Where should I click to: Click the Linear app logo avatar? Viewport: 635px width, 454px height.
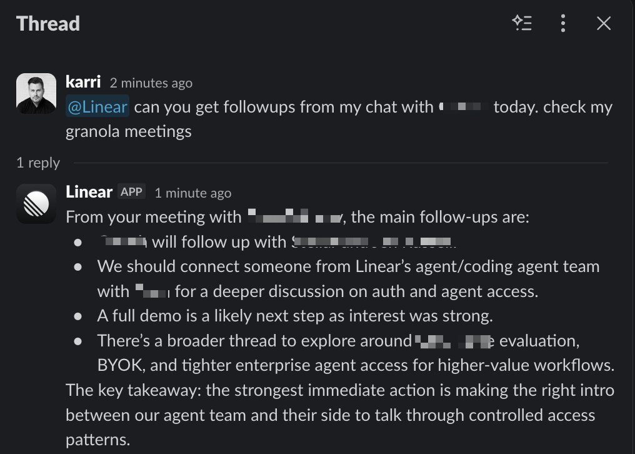tap(36, 203)
